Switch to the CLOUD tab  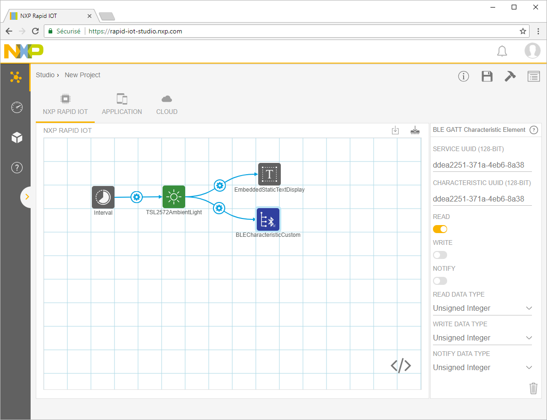point(167,105)
